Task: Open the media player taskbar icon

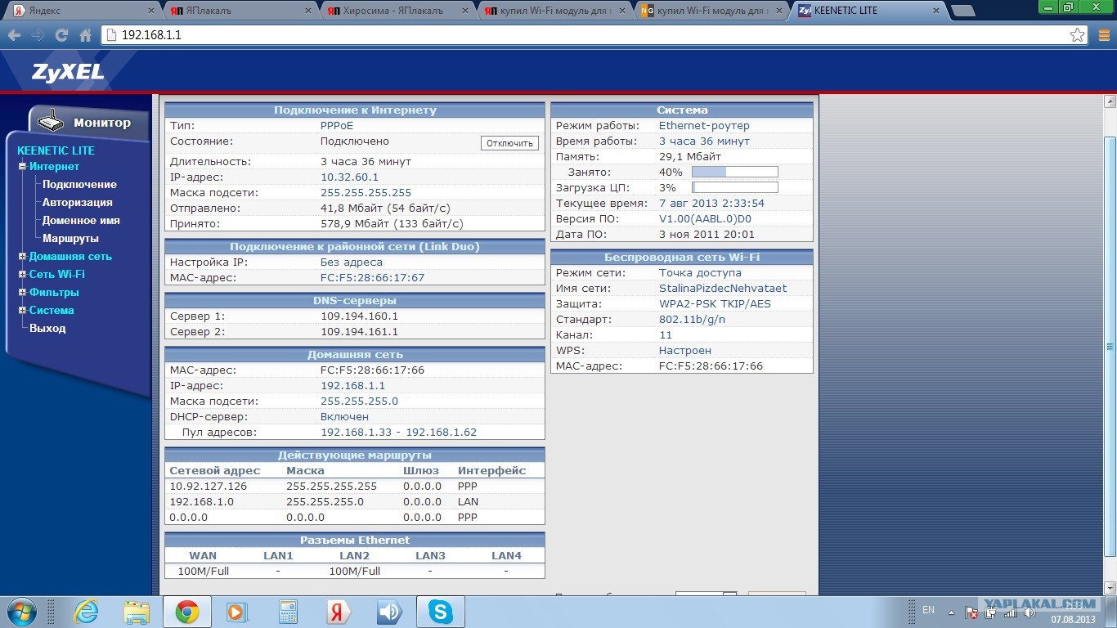Action: [237, 612]
